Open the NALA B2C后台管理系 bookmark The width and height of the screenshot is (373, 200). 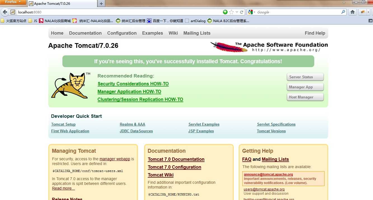[x=228, y=21]
